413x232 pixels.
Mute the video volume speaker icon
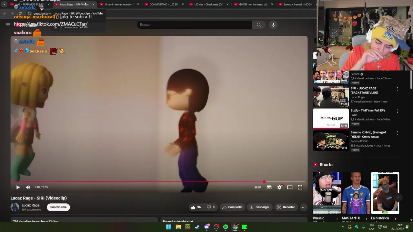pyautogui.click(x=28, y=187)
